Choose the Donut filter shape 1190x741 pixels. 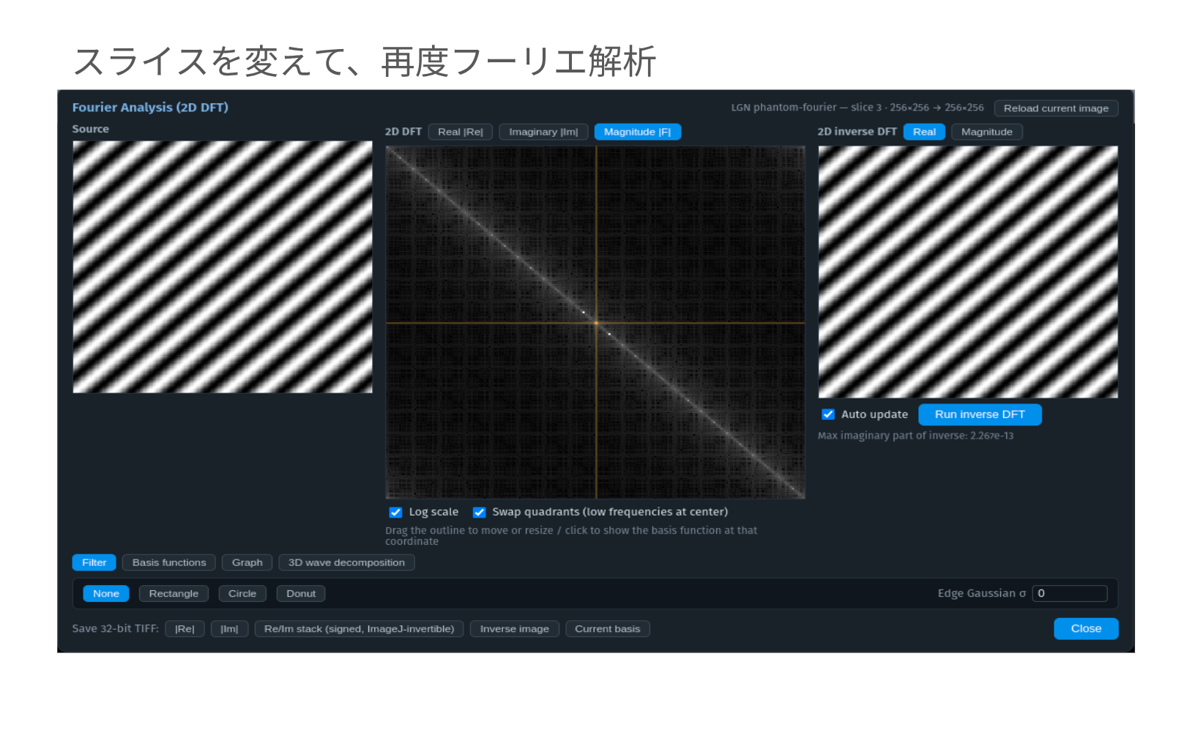pos(301,594)
